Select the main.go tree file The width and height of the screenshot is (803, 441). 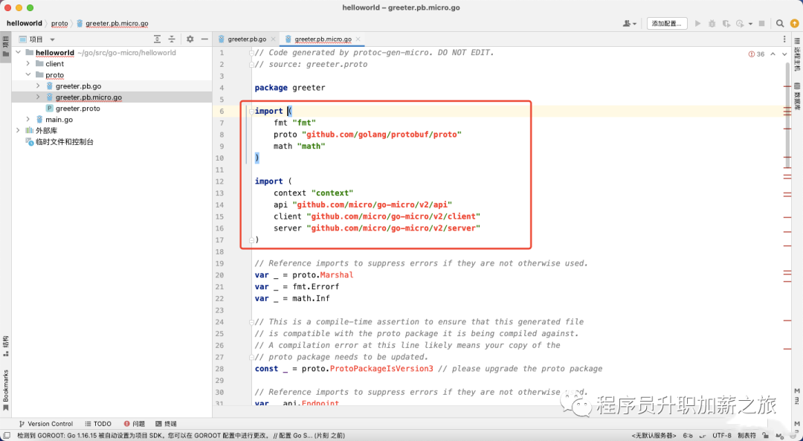click(x=59, y=119)
